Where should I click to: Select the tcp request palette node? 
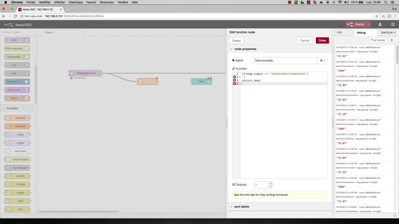point(17,168)
